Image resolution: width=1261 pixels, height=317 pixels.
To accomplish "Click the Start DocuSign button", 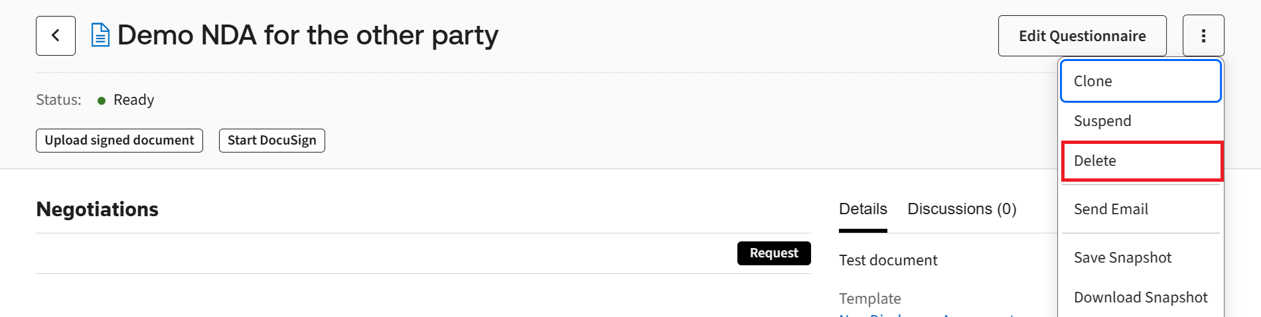I will (271, 141).
